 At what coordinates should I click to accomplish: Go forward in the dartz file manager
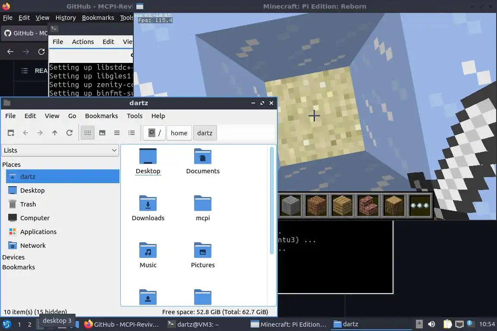pyautogui.click(x=40, y=133)
